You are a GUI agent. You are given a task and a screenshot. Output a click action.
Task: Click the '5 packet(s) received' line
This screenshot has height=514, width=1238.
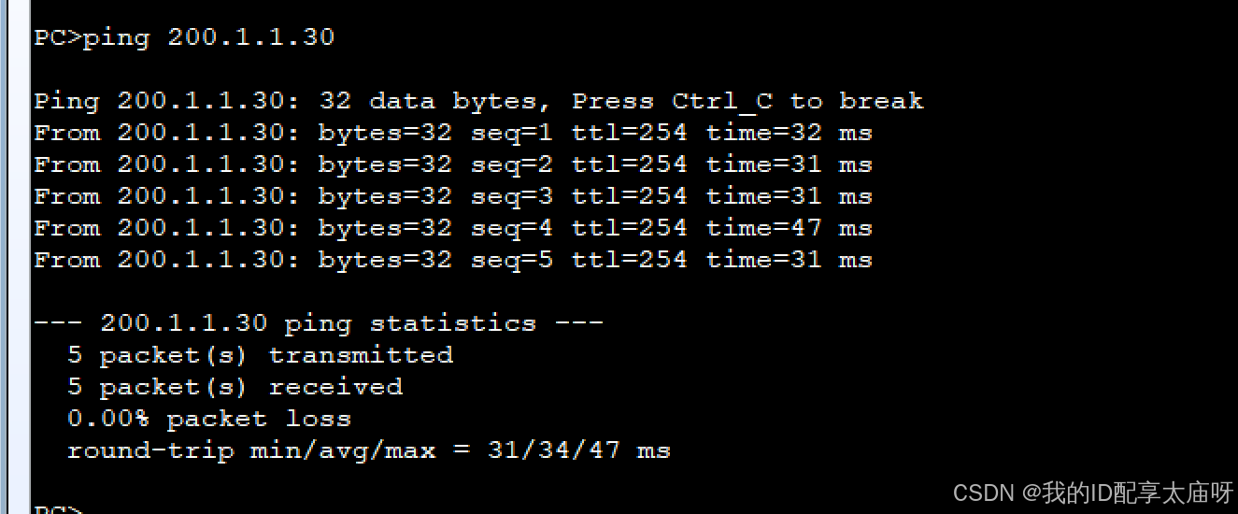235,387
